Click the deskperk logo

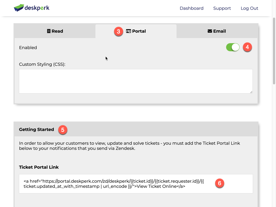(32, 8)
